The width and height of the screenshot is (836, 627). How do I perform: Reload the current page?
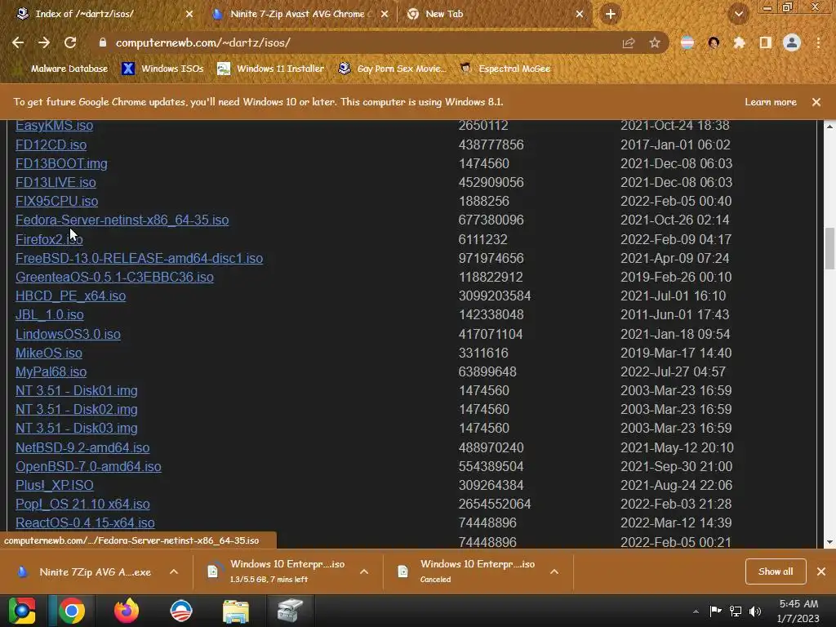(70, 42)
